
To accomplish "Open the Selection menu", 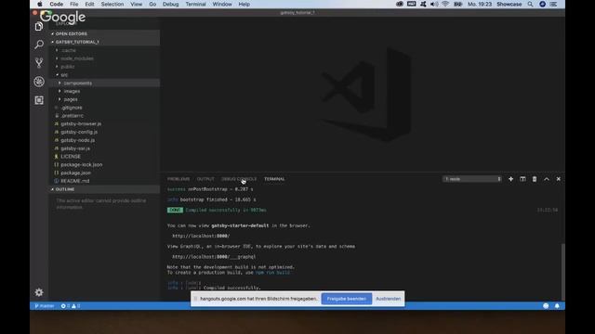I will pos(112,4).
